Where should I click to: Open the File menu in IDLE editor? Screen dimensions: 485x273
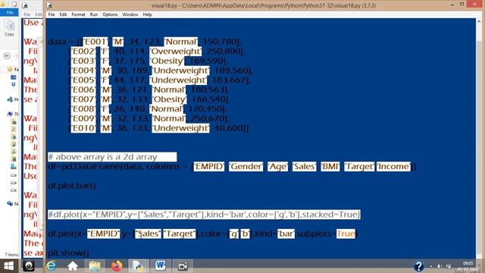click(52, 14)
